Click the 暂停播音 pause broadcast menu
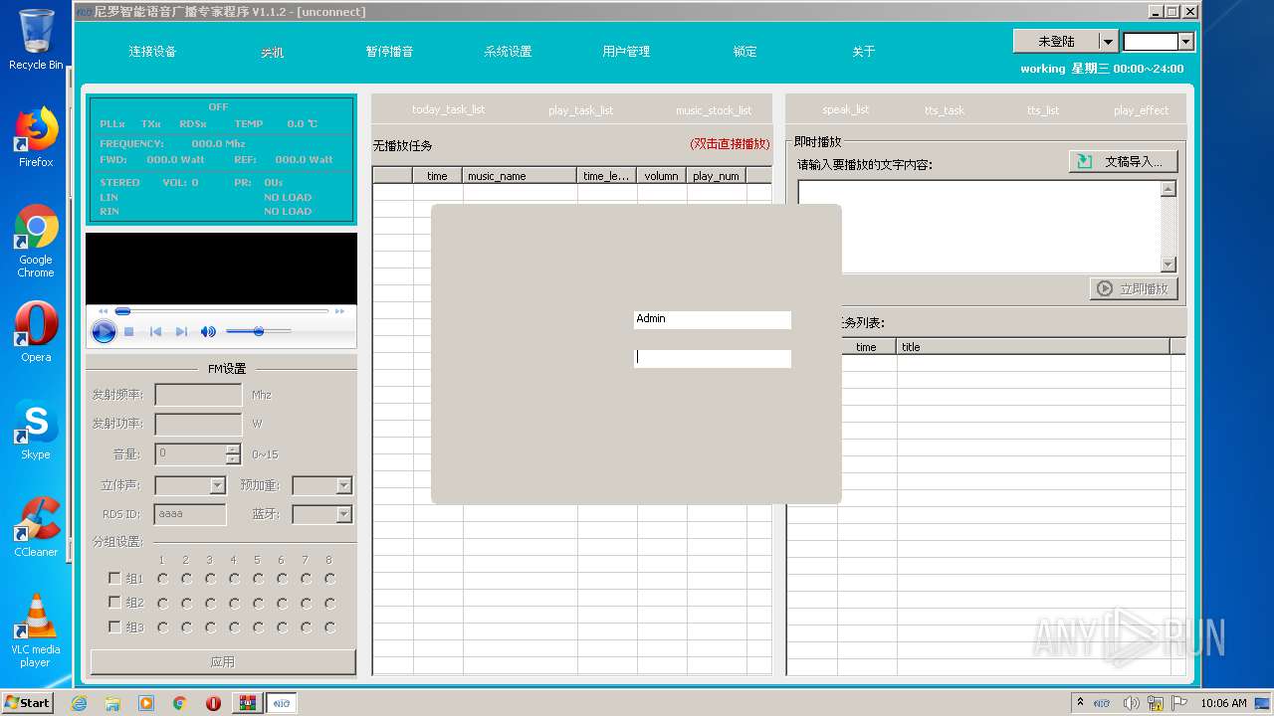Viewport: 1274px width, 716px height. [x=389, y=52]
